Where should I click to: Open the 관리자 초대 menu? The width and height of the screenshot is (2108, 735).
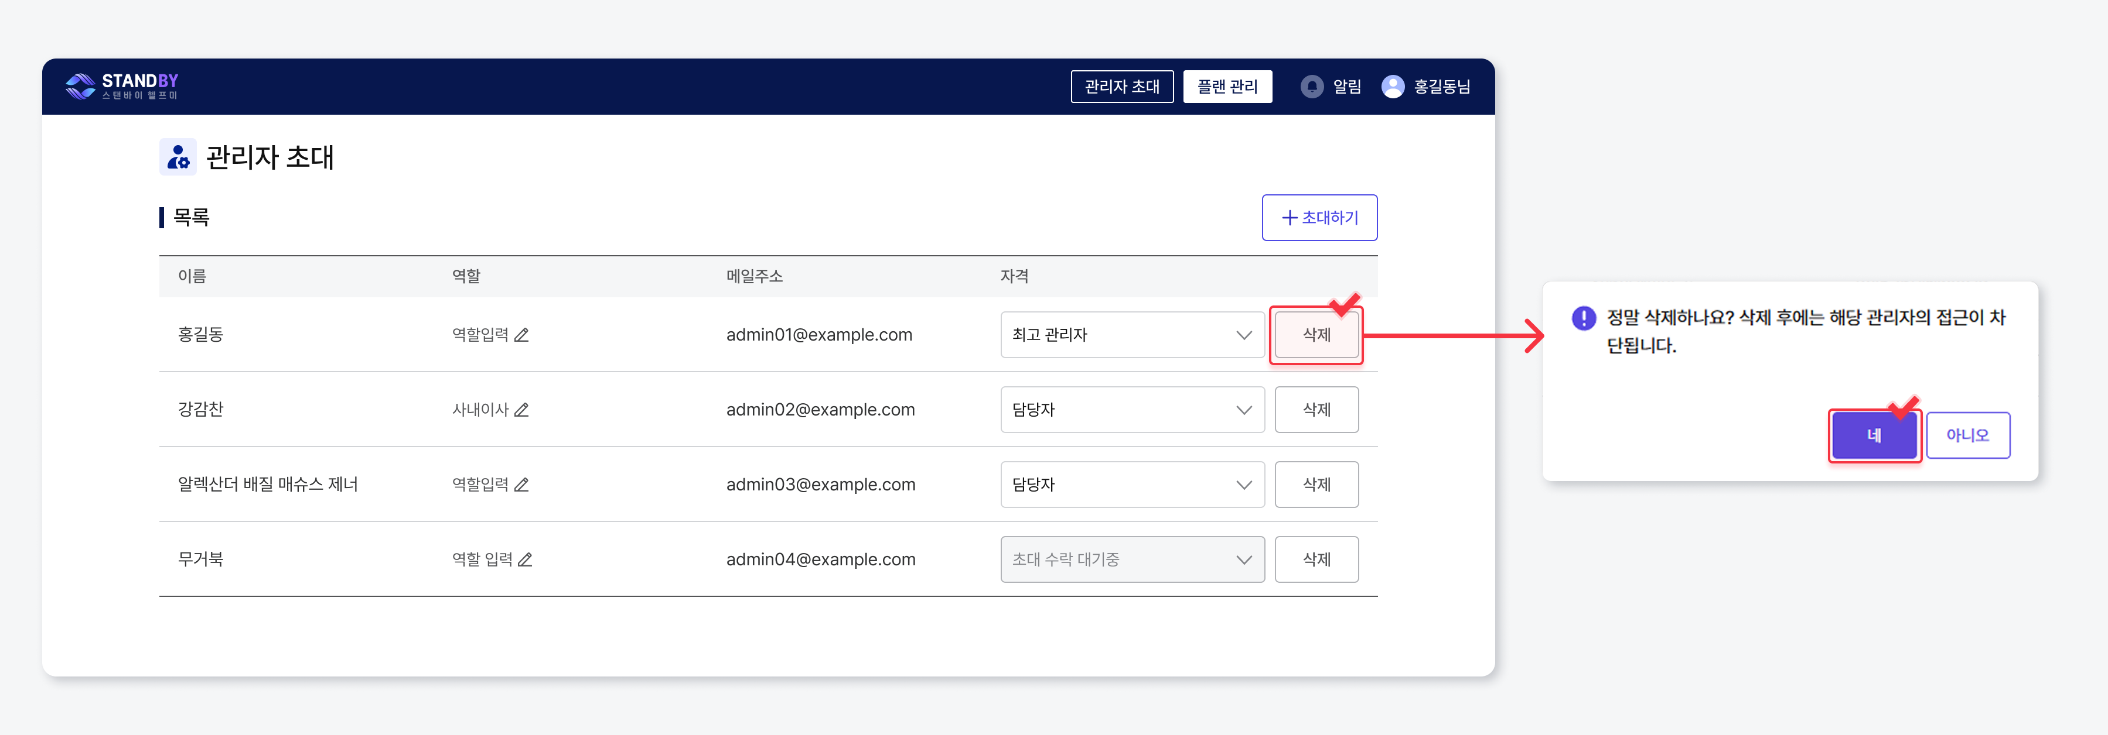click(x=1121, y=87)
